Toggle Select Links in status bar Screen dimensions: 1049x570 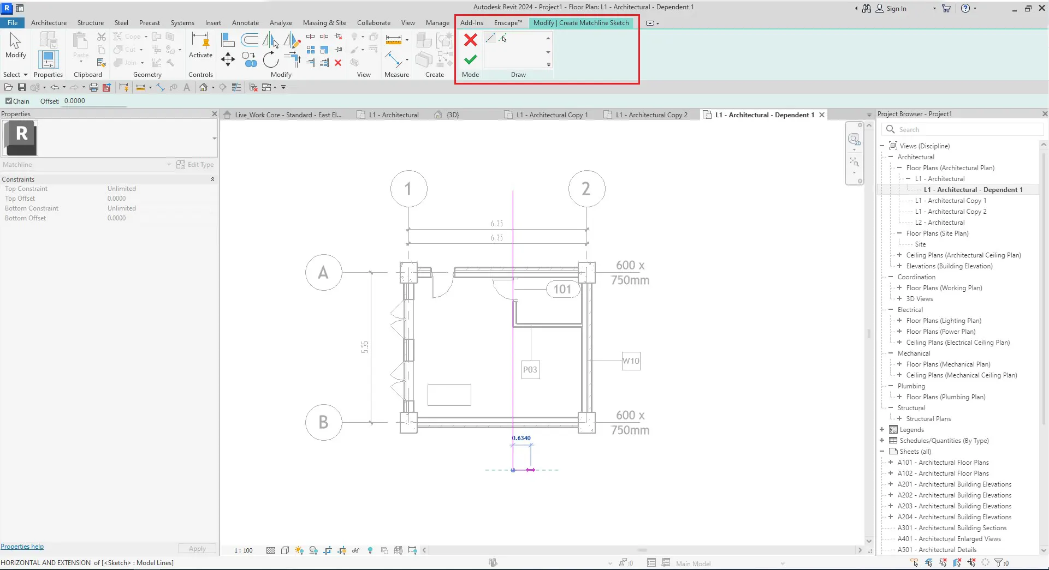click(x=914, y=563)
